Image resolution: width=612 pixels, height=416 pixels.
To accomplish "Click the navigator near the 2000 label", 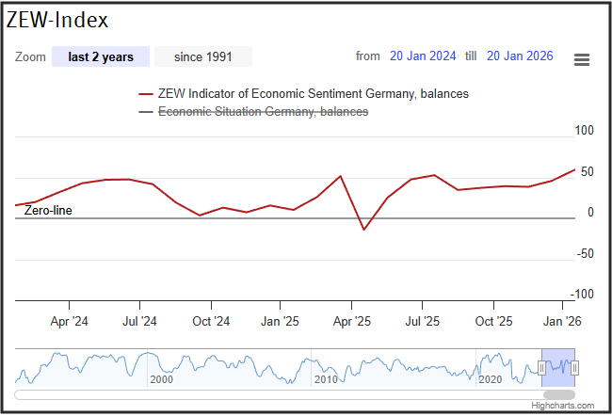I will [160, 367].
